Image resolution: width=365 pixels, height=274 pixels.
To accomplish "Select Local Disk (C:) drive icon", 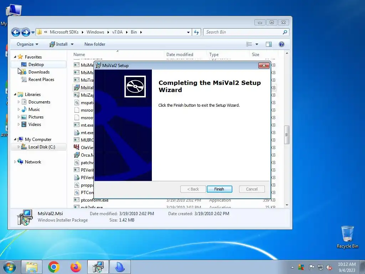I will (24, 147).
